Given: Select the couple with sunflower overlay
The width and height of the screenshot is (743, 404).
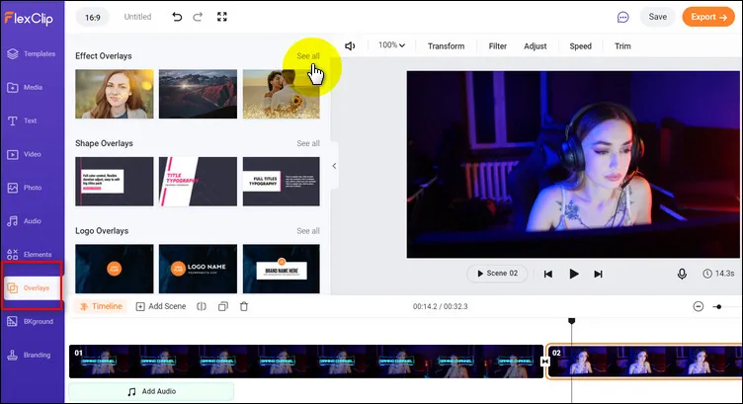Looking at the screenshot, I should [282, 94].
